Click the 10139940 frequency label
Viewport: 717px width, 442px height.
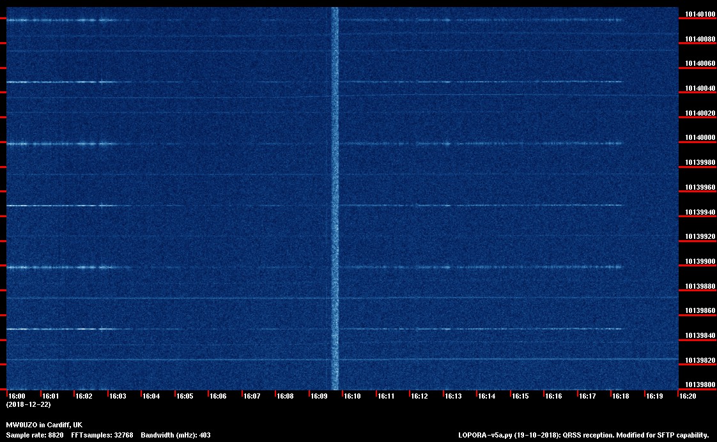700,212
